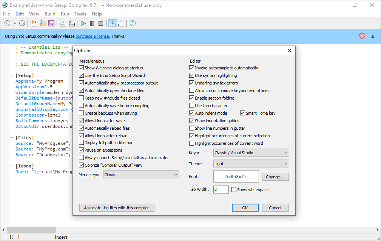Image resolution: width=381 pixels, height=241 pixels.
Task: Click the Save floppy disk icon
Action: 51,23
